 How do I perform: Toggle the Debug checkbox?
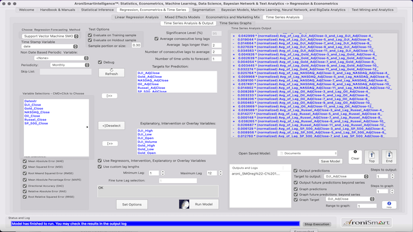[x=100, y=62]
